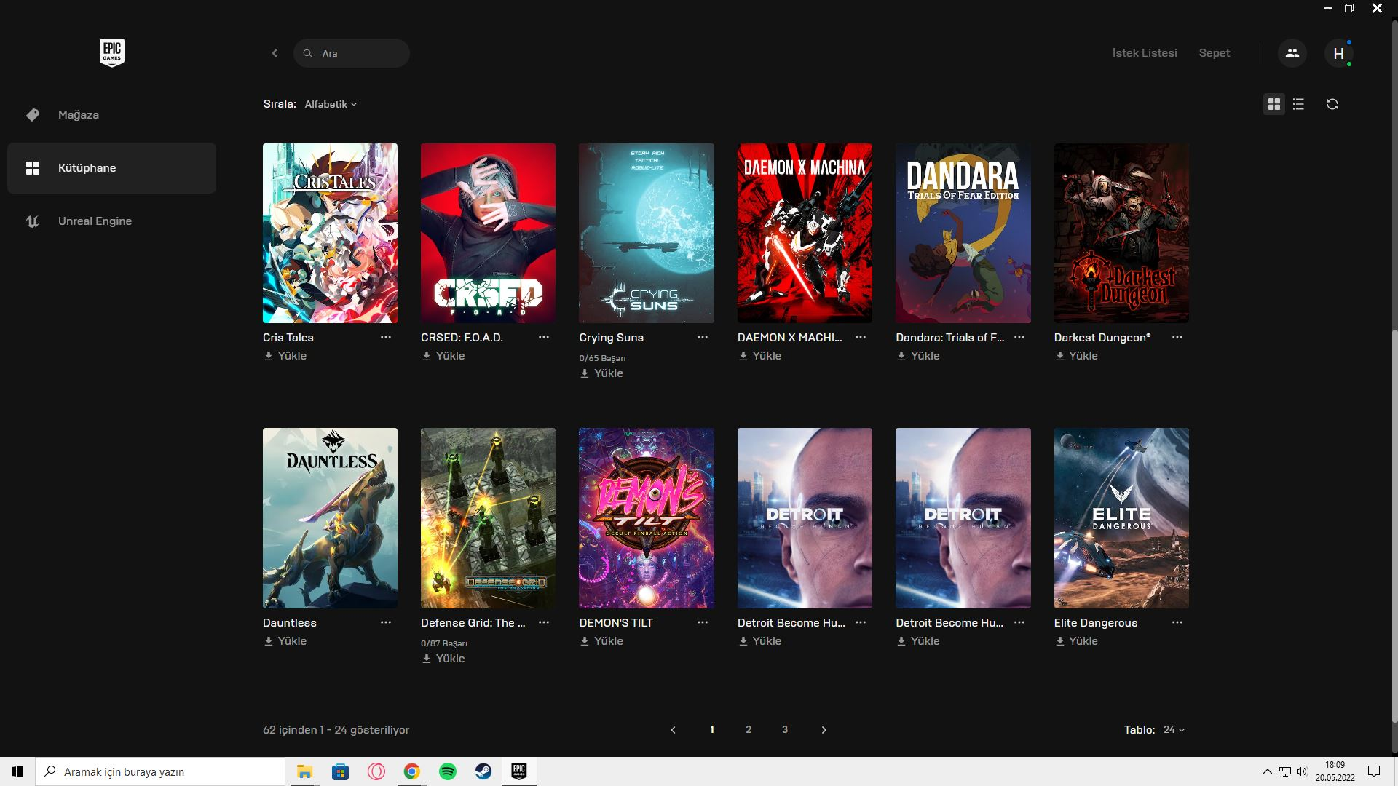Image resolution: width=1398 pixels, height=786 pixels.
Task: Switch to grid view
Action: pyautogui.click(x=1273, y=104)
